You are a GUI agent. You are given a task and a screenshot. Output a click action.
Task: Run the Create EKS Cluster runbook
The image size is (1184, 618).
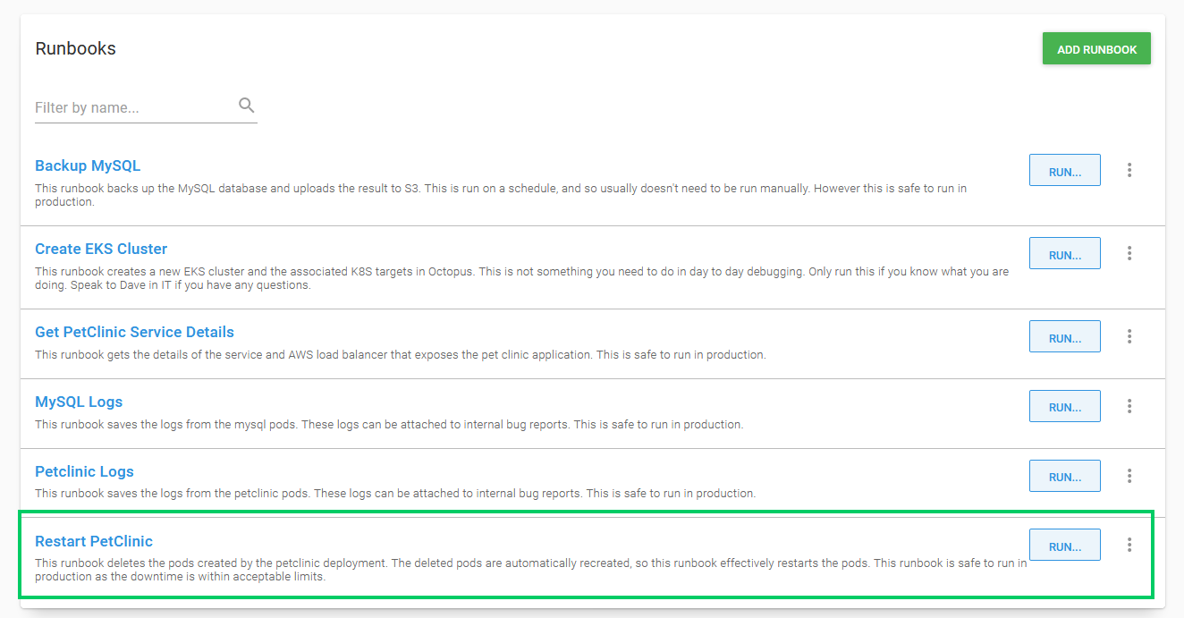coord(1064,253)
